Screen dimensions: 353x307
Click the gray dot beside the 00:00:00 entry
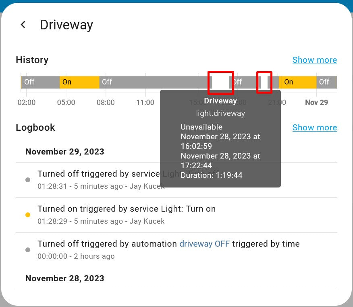(x=28, y=250)
